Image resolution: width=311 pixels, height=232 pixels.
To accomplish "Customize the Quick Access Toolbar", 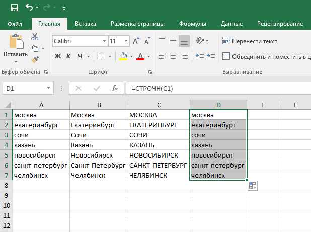I will pos(64,9).
